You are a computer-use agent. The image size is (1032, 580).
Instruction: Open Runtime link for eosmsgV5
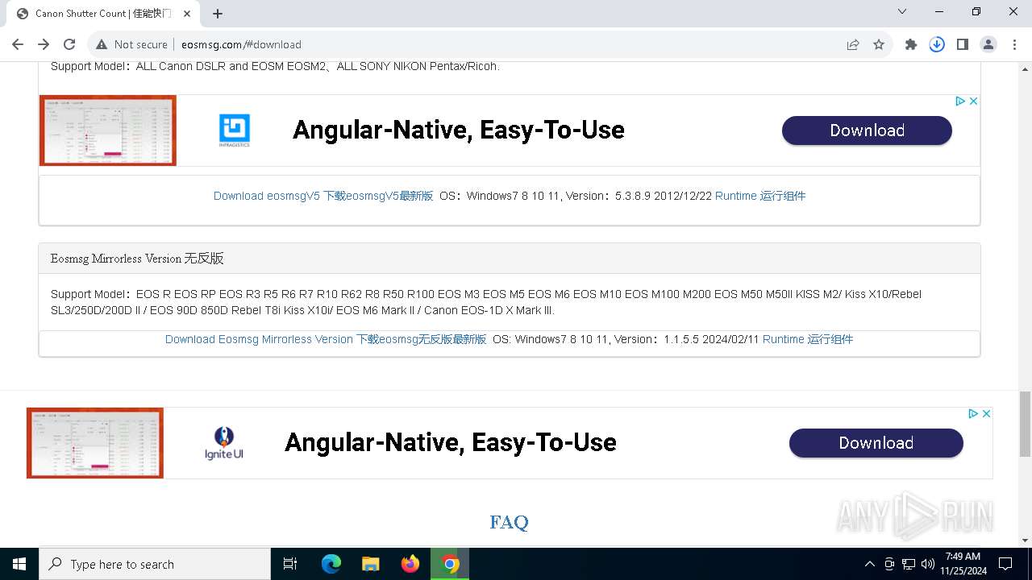[x=759, y=196]
